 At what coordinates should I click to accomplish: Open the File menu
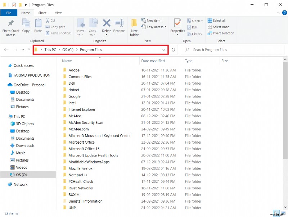pyautogui.click(x=9, y=13)
